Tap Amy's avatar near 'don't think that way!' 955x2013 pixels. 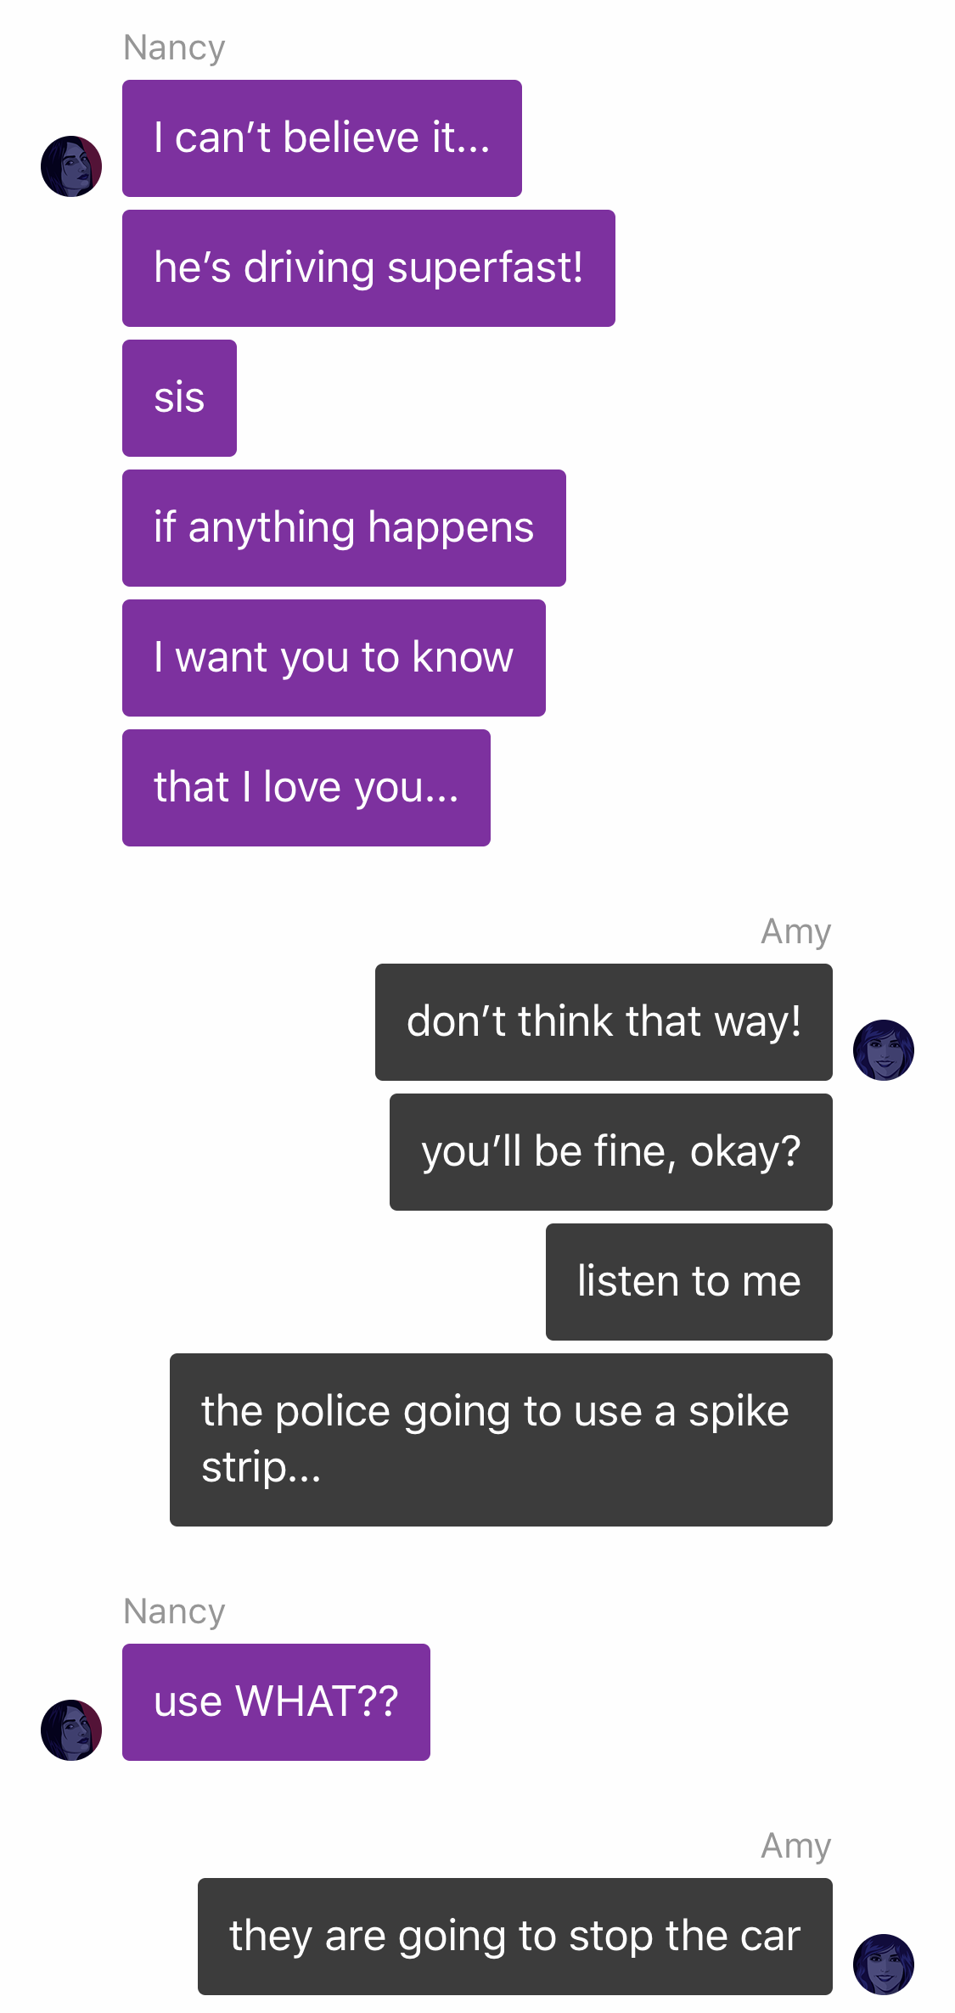click(884, 1050)
